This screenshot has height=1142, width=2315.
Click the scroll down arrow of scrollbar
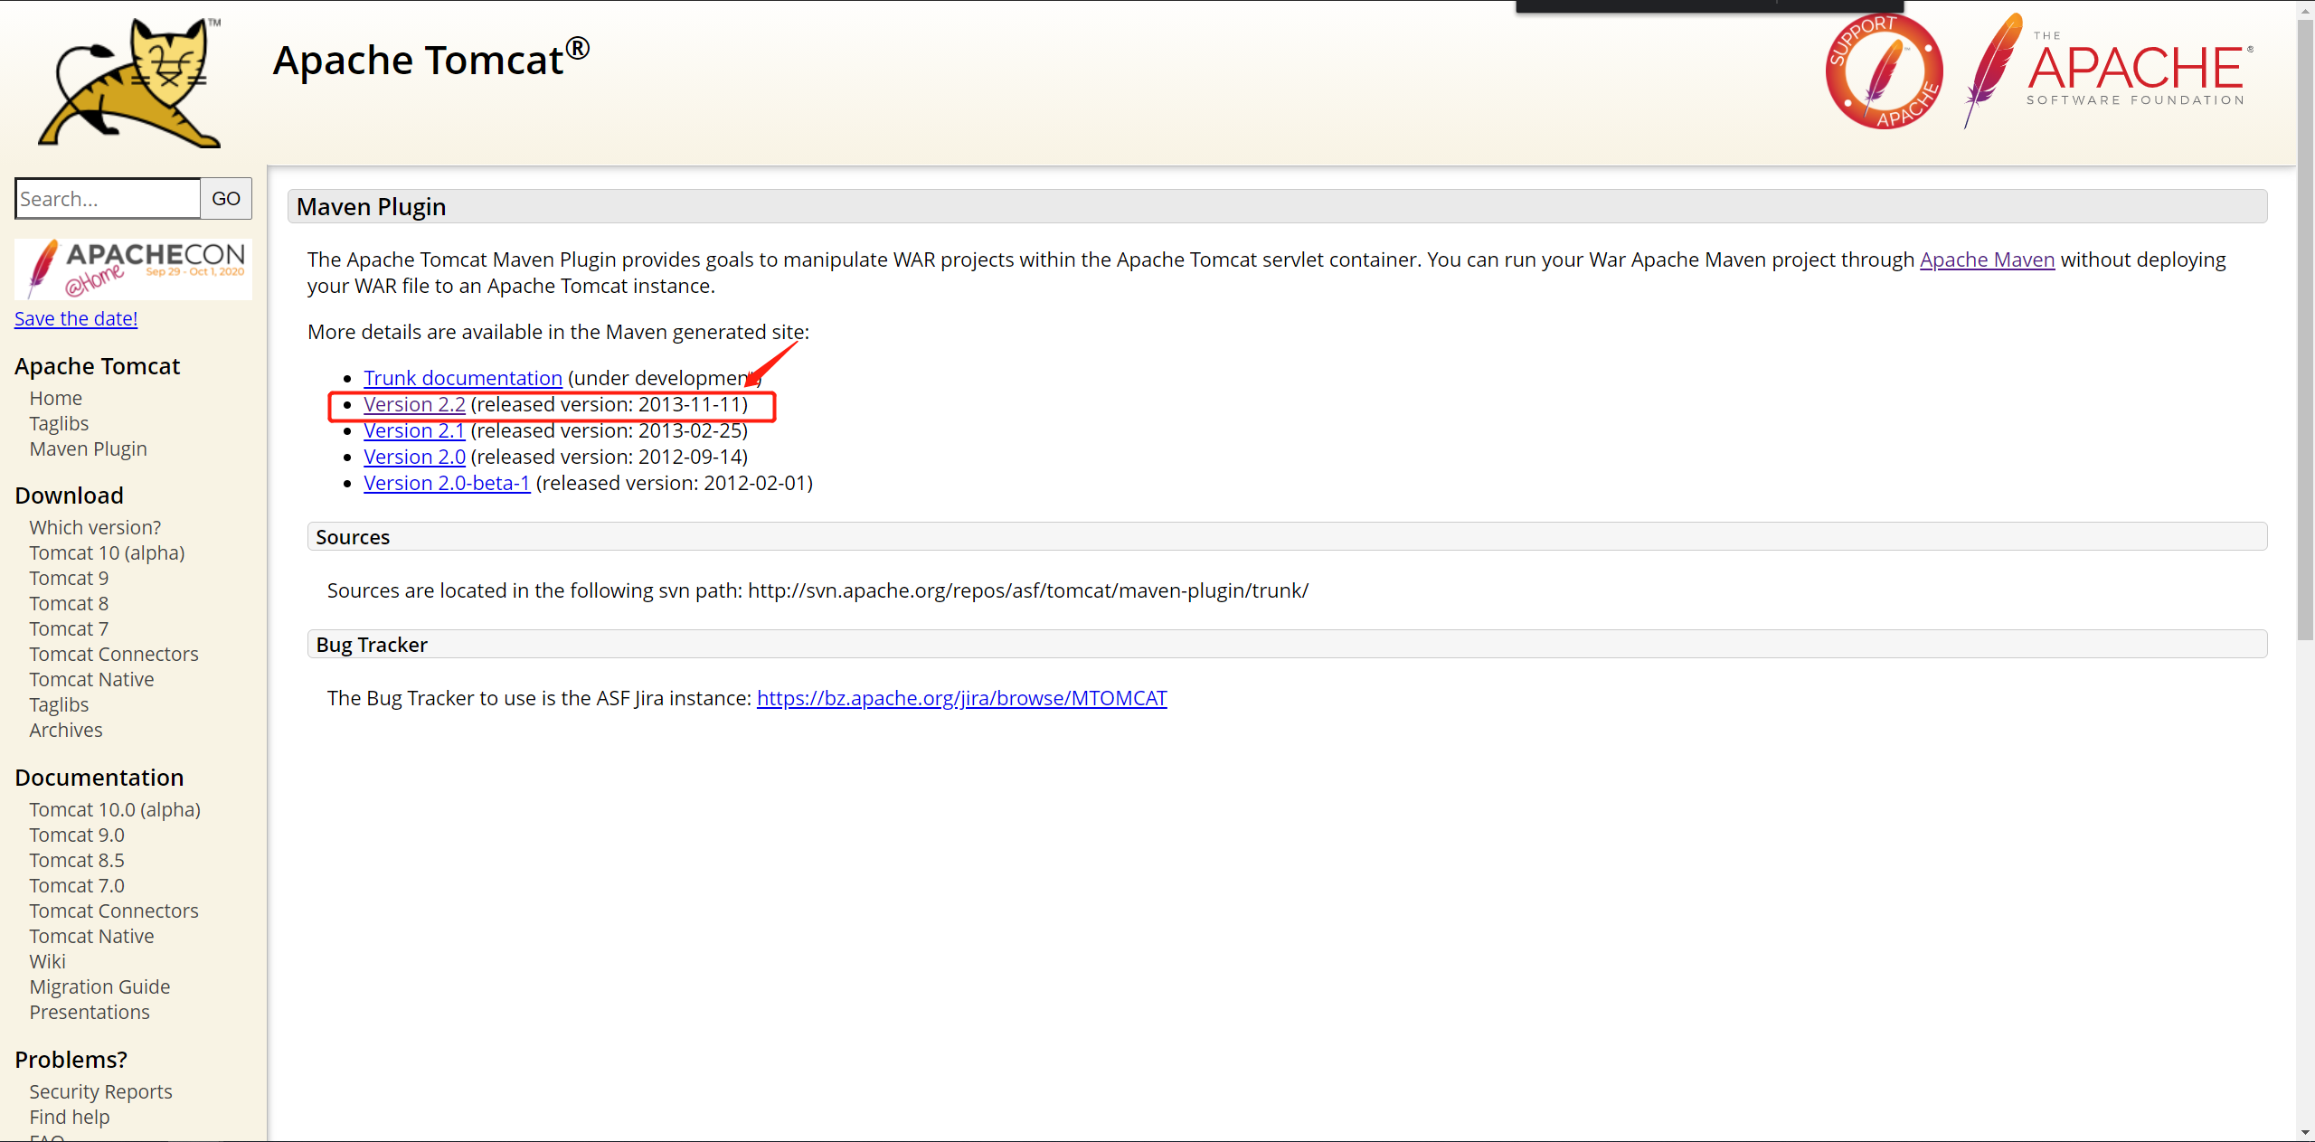click(2305, 1132)
